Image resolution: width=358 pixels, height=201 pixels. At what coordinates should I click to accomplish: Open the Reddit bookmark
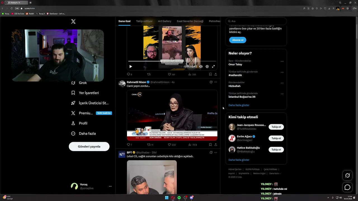pyautogui.click(x=30, y=13)
